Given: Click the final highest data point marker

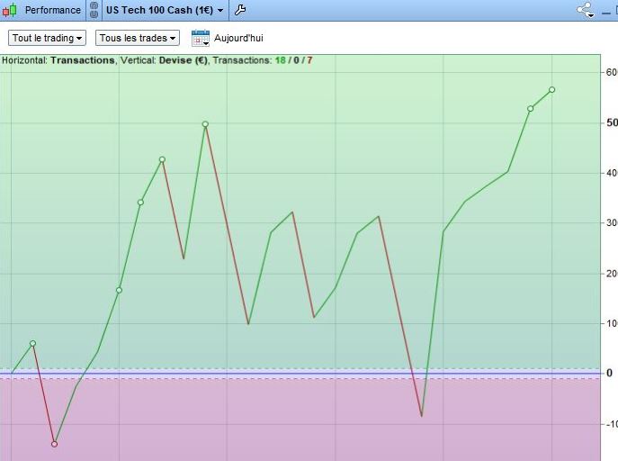Looking at the screenshot, I should coord(551,90).
